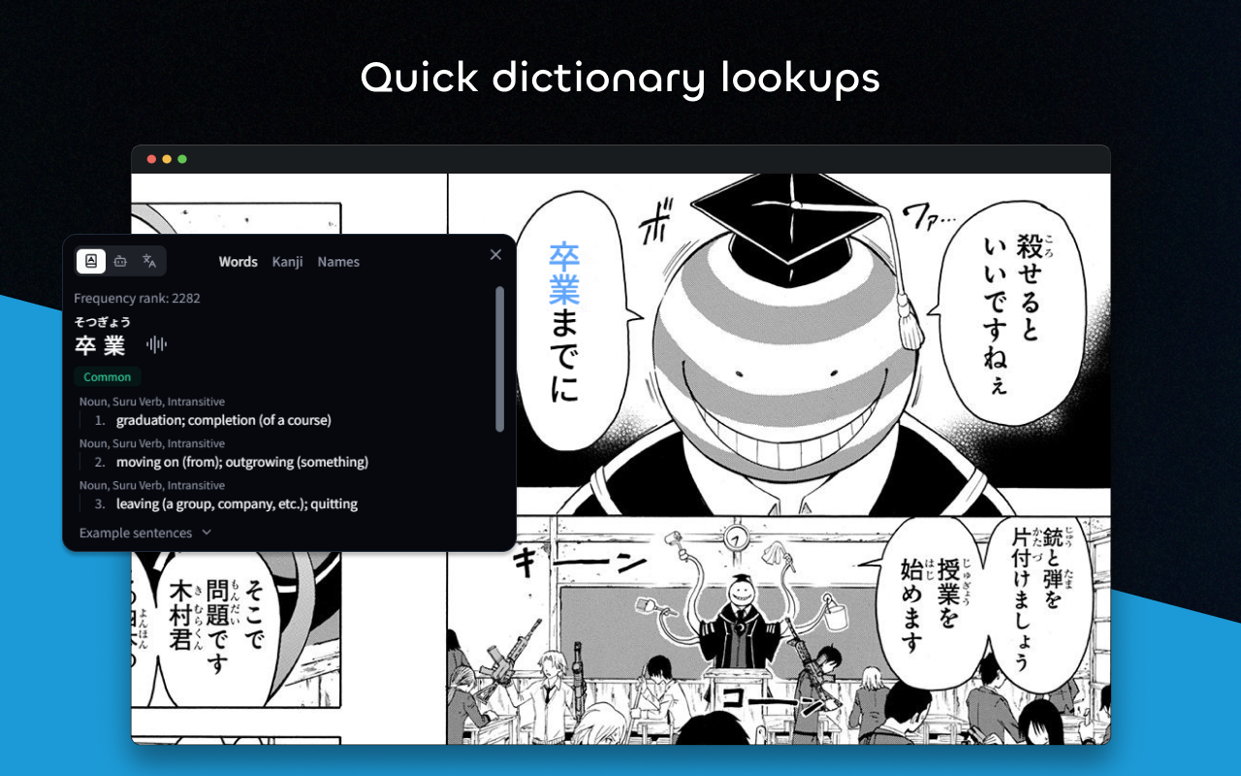Open the Words tab
The height and width of the screenshot is (776, 1241).
click(239, 262)
